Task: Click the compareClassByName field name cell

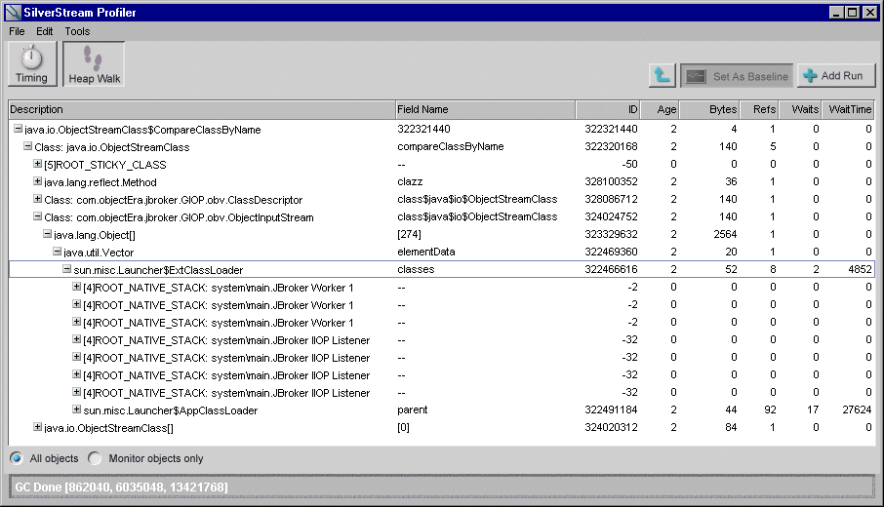Action: 451,146
